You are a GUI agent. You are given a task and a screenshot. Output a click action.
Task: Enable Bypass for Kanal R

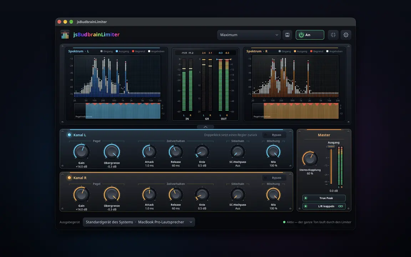(274, 178)
